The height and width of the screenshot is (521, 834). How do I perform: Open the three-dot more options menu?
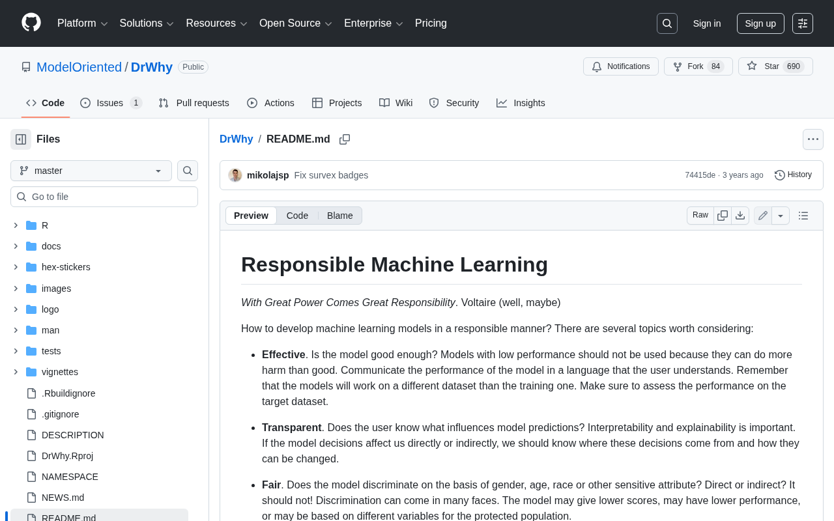pyautogui.click(x=812, y=139)
